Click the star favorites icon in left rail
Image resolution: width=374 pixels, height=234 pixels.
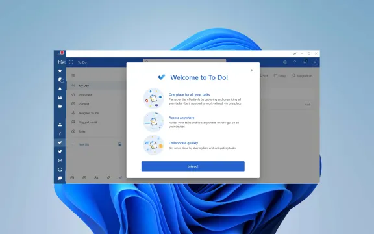pos(60,70)
